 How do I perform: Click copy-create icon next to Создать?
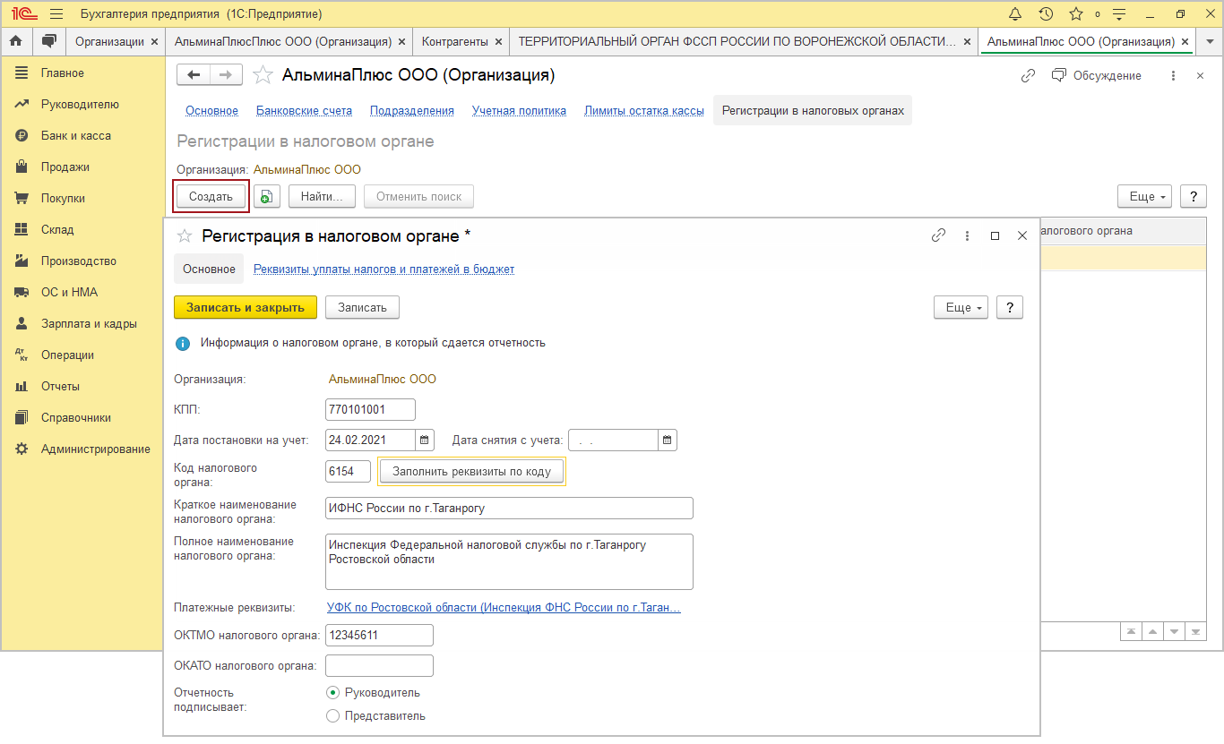[x=267, y=196]
